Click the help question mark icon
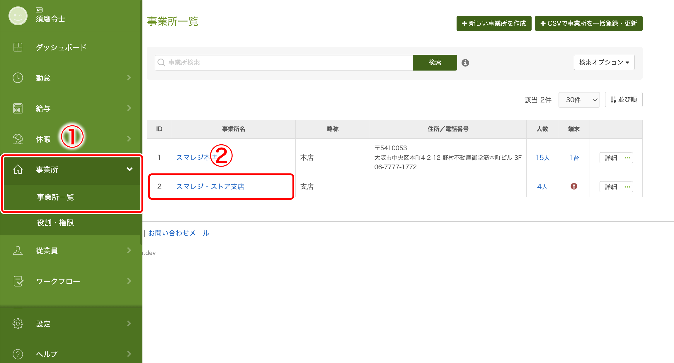Image resolution: width=674 pixels, height=363 pixels. click(18, 354)
